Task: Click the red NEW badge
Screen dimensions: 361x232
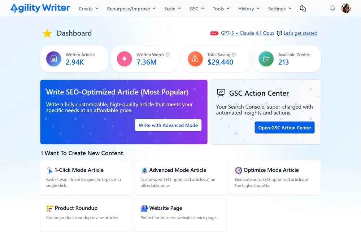Action: click(x=214, y=33)
